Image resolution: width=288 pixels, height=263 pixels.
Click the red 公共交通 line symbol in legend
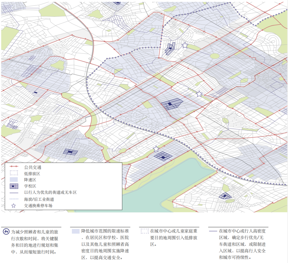point(14,166)
